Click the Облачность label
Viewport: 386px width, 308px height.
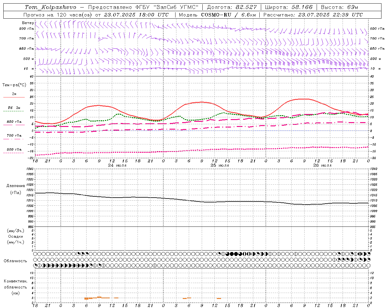(15, 261)
